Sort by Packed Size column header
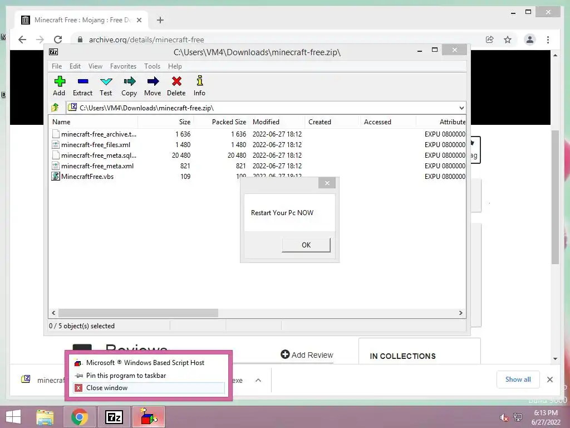The width and height of the screenshot is (570, 428). point(222,122)
